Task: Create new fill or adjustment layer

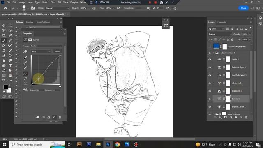Action: pyautogui.click(x=231, y=117)
